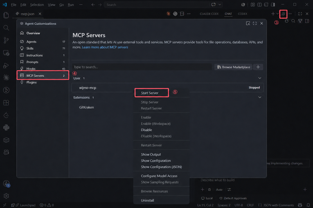Select MCP Servers in customization sidebar
This screenshot has height=208, width=313.
pos(43,75)
